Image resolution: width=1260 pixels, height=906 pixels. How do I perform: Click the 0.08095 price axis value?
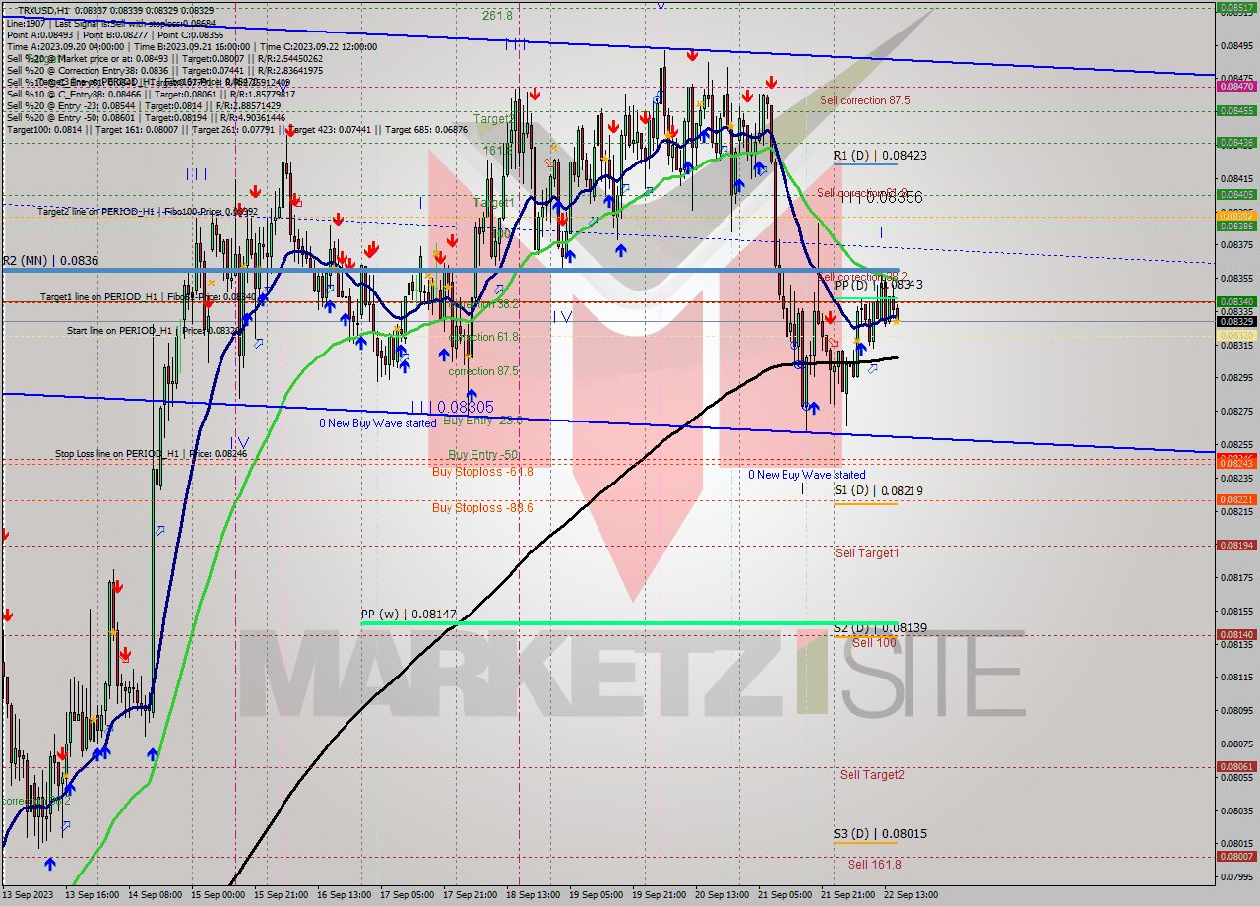(1236, 710)
